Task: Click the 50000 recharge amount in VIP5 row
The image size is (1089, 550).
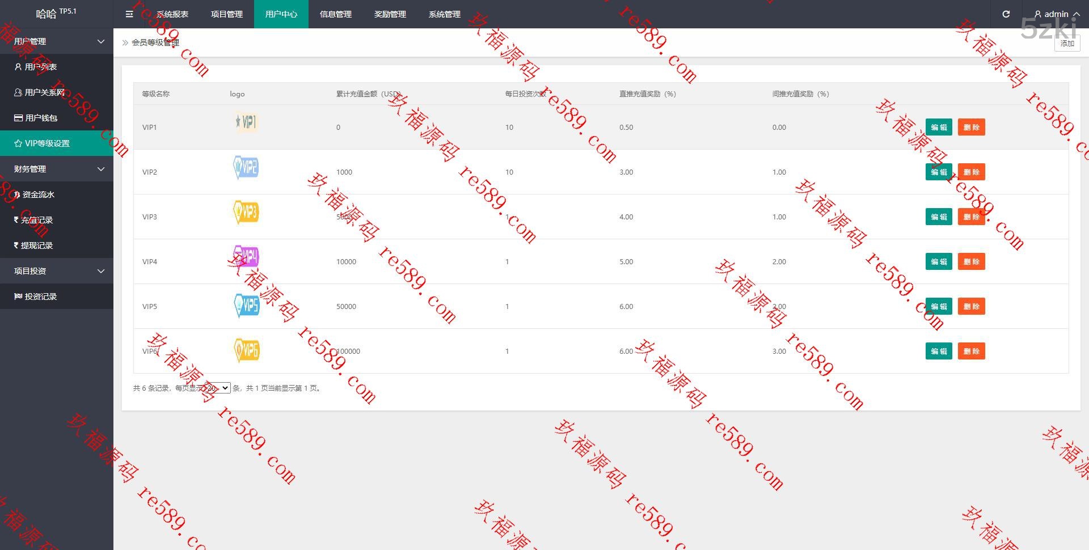Action: tap(346, 306)
